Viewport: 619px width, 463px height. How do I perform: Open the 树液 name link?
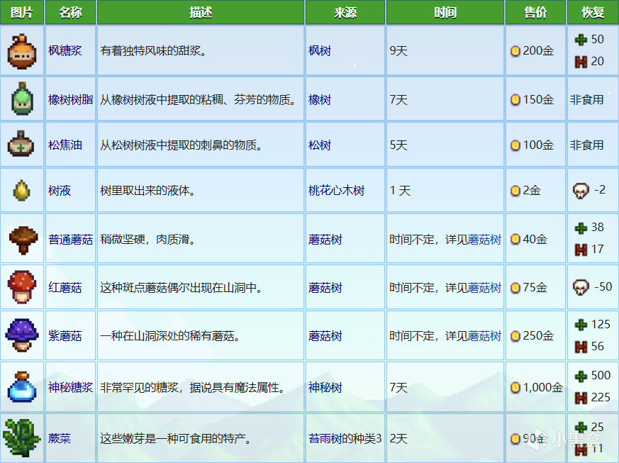point(60,191)
